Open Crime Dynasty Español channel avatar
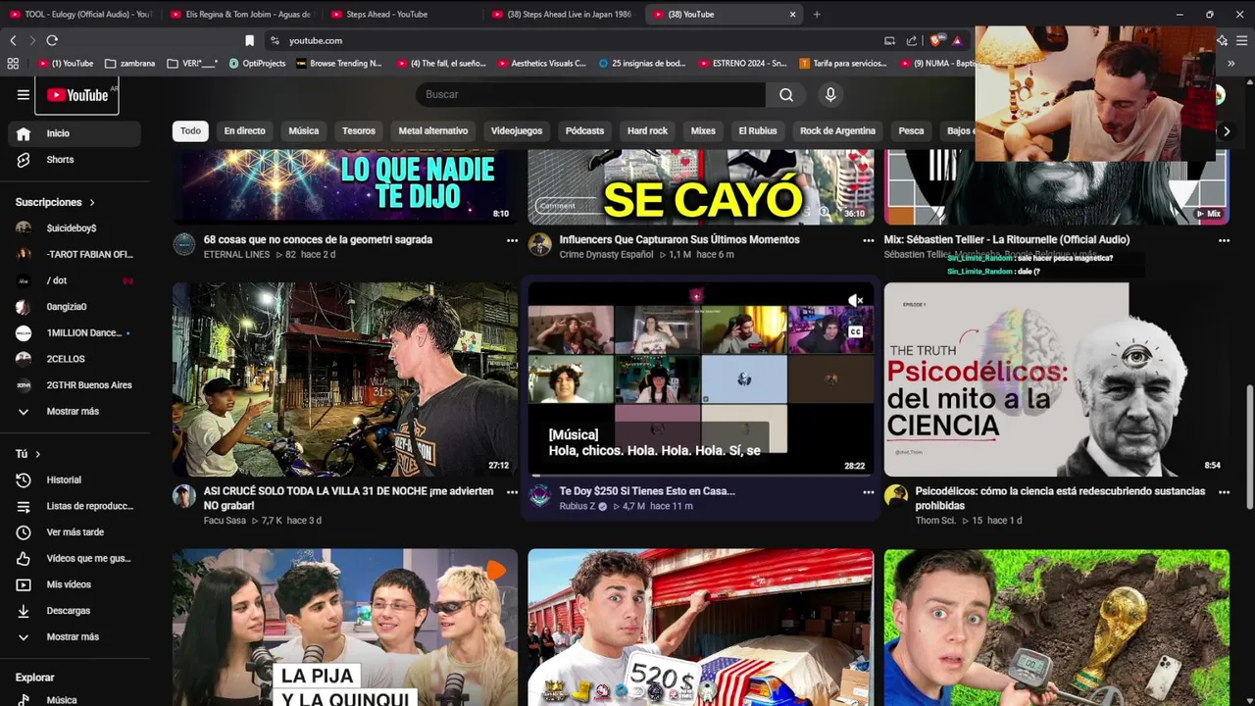The height and width of the screenshot is (706, 1255). click(x=540, y=244)
